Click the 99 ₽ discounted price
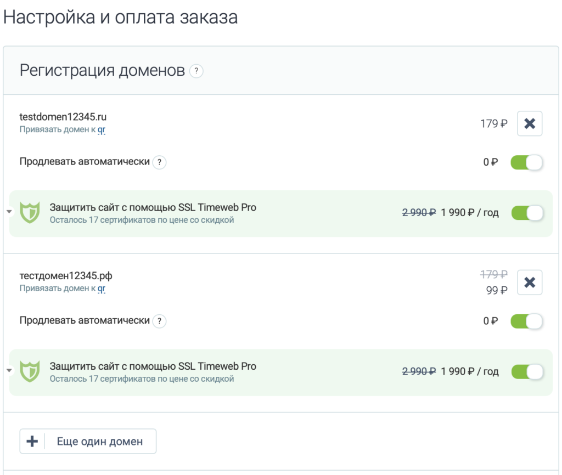The image size is (562, 475). (497, 290)
